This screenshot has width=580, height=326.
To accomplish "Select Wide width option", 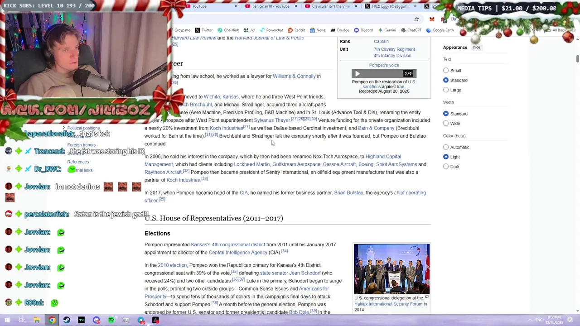I will [446, 123].
